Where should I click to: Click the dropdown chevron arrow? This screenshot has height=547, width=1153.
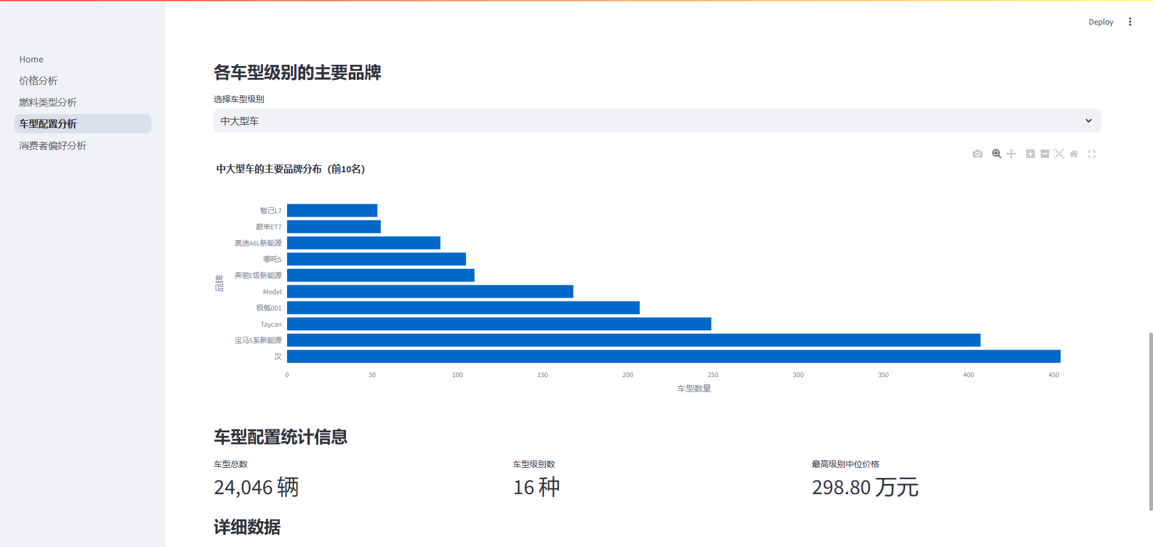pyautogui.click(x=1088, y=121)
